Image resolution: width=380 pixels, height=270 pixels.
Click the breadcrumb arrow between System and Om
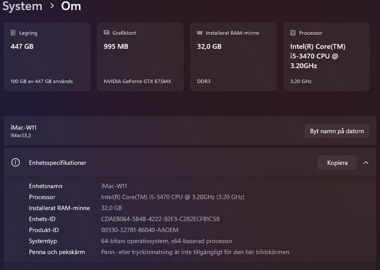(x=52, y=6)
